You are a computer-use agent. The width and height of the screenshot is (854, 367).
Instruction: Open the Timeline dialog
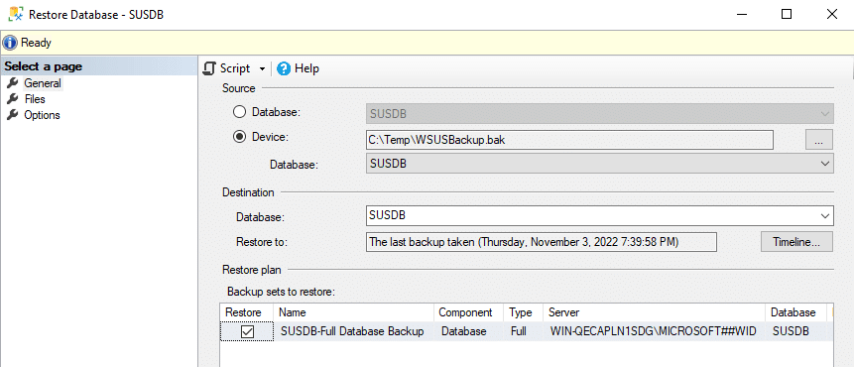(796, 242)
